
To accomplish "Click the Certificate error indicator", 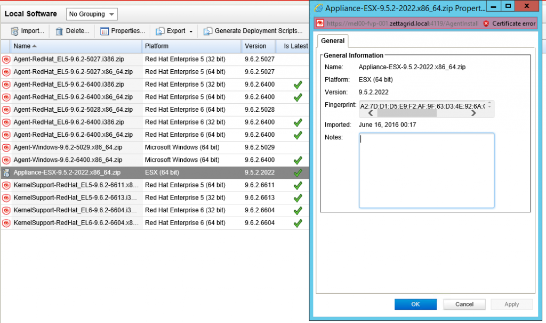I will coord(509,23).
